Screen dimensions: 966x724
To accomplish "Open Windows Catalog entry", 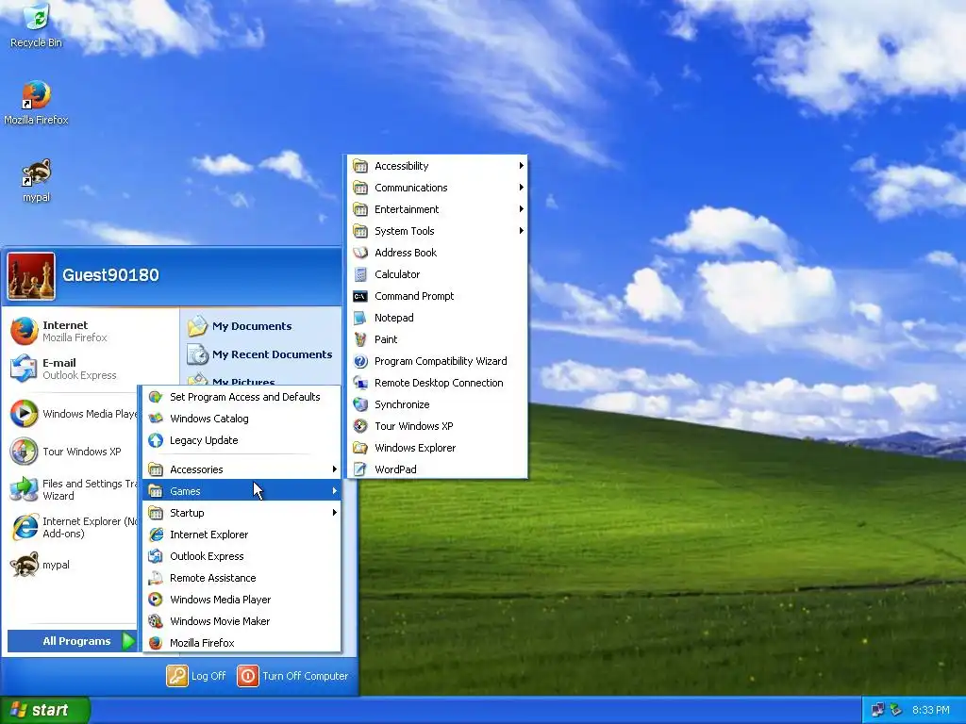I will [241, 419].
